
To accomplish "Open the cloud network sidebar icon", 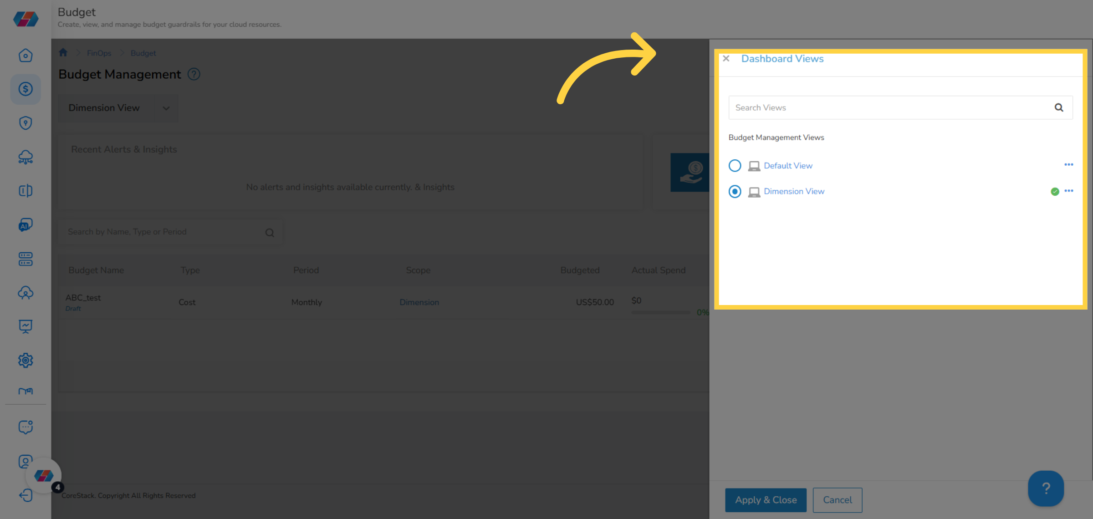I will point(26,157).
